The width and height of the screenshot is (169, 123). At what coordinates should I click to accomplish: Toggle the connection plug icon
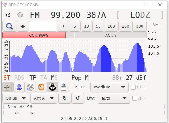coord(8,87)
